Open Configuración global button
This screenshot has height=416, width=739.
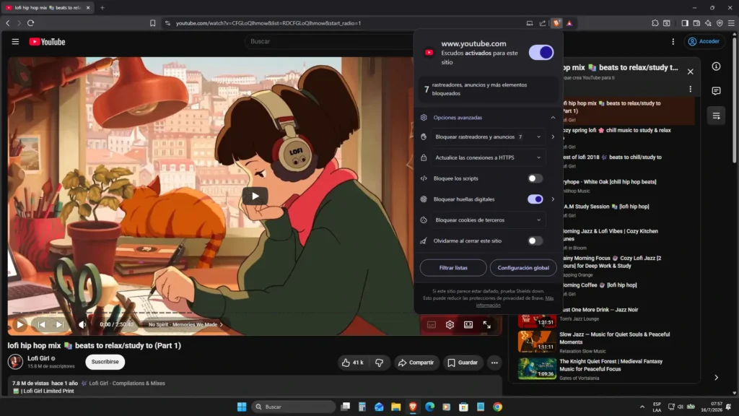[x=523, y=267]
